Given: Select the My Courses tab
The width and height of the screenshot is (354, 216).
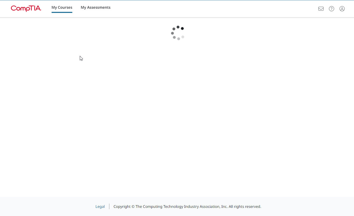Looking at the screenshot, I should pyautogui.click(x=62, y=7).
